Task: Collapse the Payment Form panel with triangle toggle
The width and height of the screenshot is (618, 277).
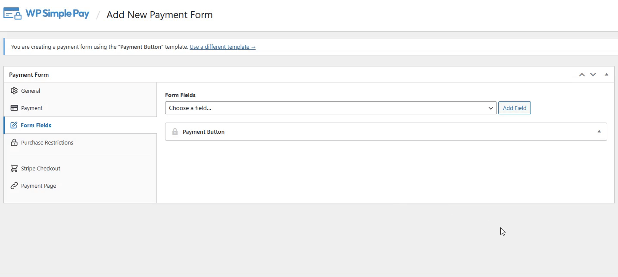Action: tap(606, 75)
